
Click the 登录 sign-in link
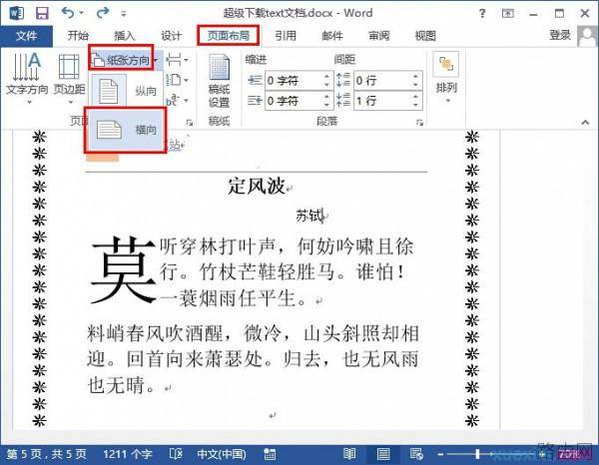[x=560, y=35]
